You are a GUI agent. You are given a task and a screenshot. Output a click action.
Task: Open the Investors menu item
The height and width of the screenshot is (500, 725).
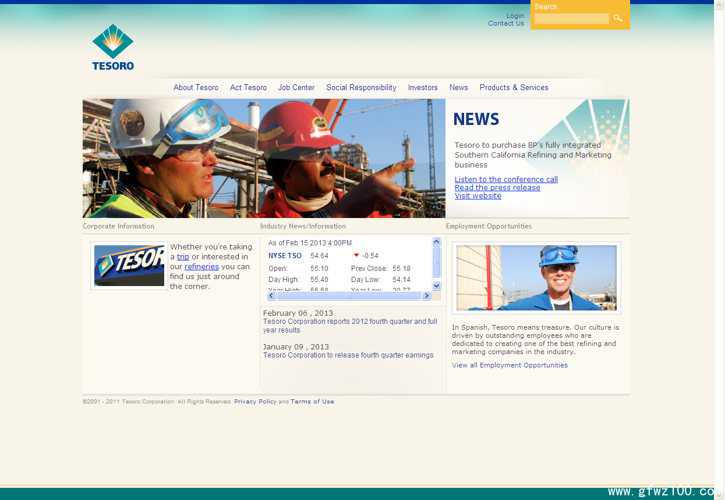423,88
